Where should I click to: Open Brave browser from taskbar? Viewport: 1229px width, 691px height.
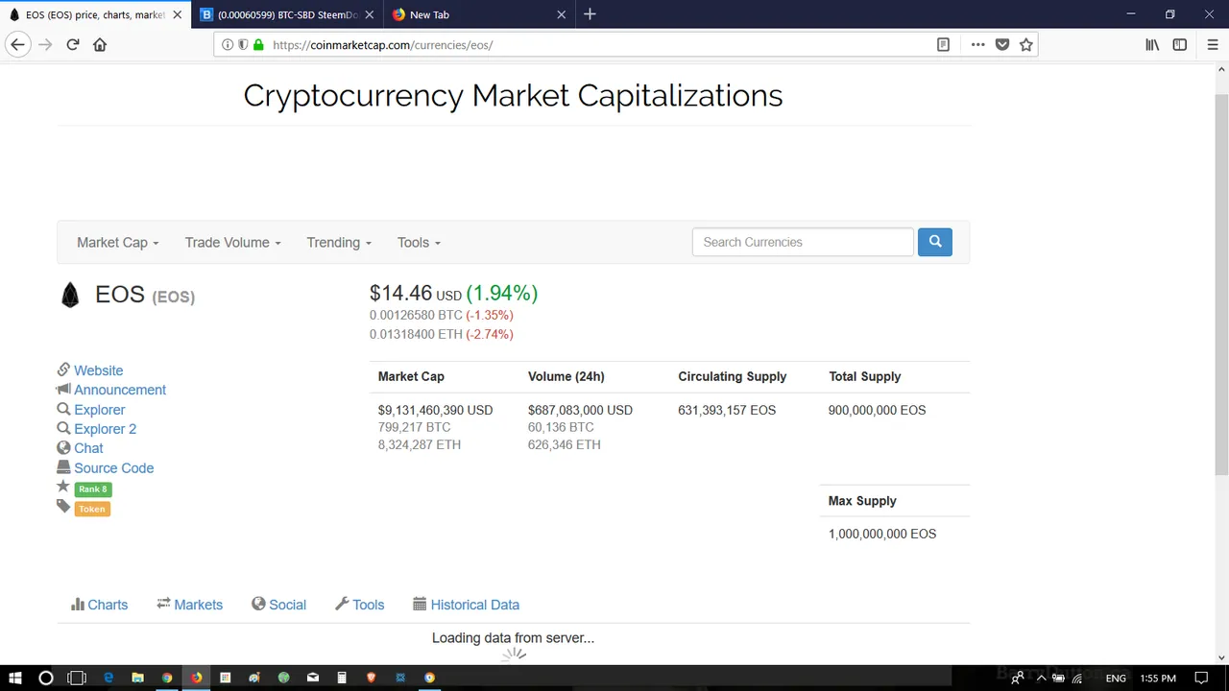[371, 678]
